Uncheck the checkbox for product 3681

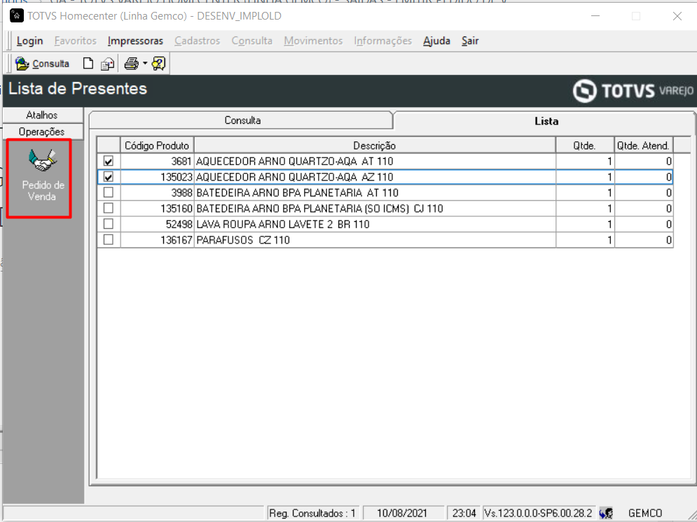108,161
